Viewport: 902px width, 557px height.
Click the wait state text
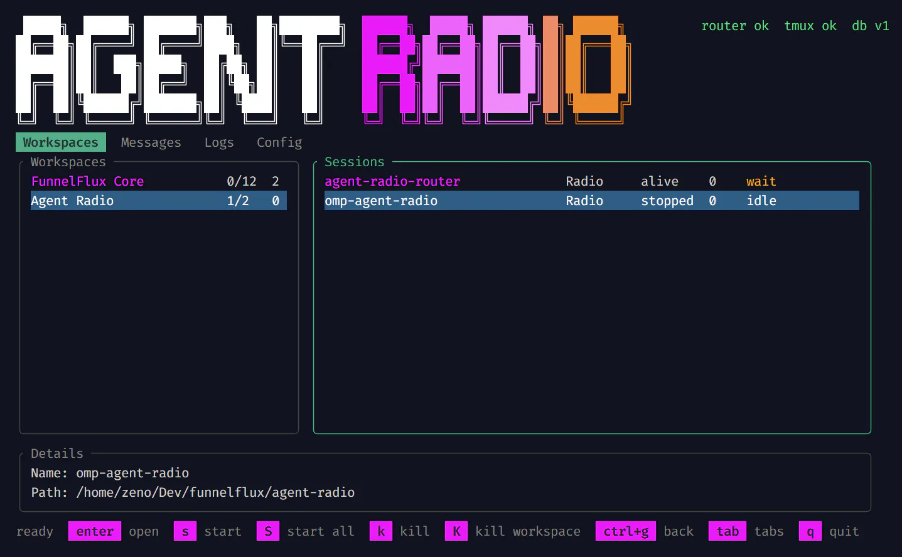pos(761,181)
